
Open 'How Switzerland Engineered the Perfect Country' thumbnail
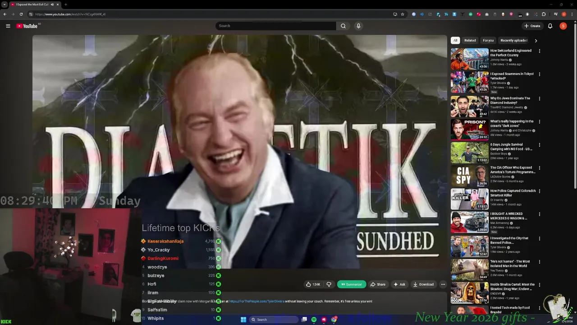coord(469,59)
